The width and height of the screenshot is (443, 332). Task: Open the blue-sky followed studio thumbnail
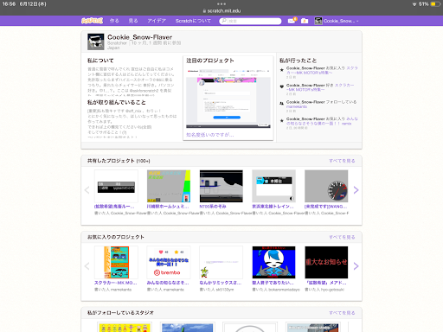click(188, 328)
